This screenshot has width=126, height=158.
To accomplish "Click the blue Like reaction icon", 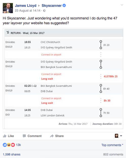I will tap(5, 145).
